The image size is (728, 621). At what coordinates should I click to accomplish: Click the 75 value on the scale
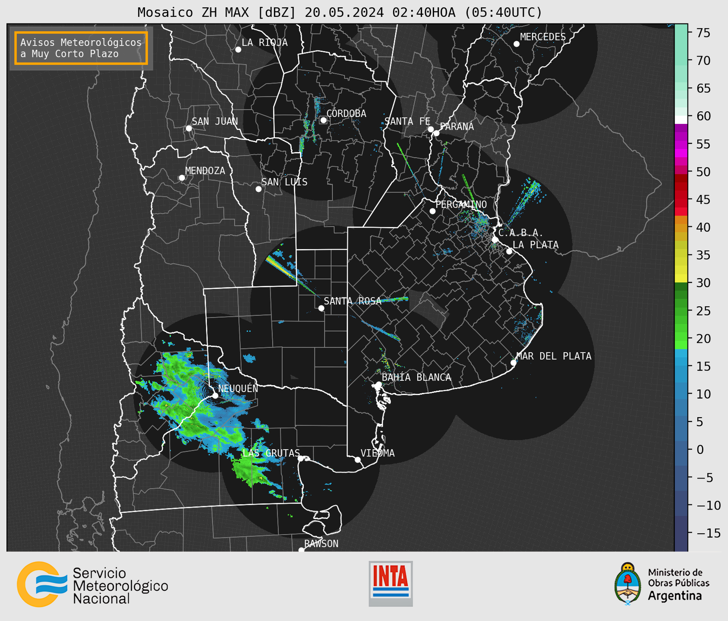703,33
